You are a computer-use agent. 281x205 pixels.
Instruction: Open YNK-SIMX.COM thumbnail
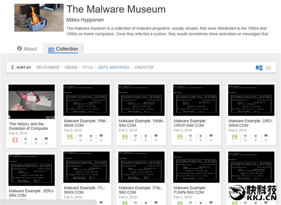tap(86, 100)
